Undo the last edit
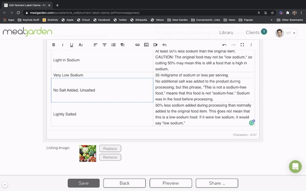306x191 pixels. (224, 45)
